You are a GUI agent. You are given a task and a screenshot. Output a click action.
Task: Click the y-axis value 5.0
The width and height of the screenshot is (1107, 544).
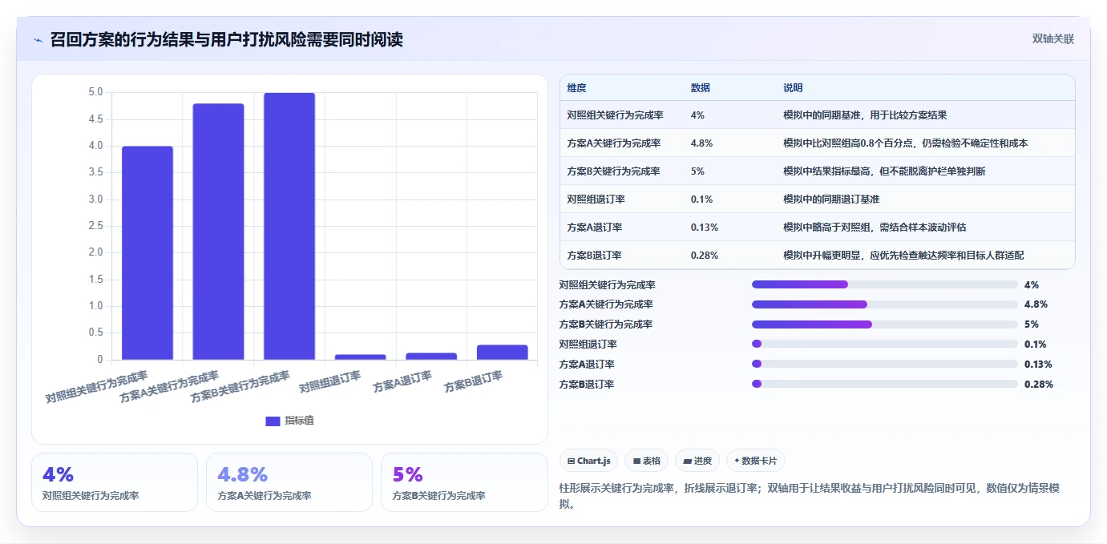pos(95,92)
